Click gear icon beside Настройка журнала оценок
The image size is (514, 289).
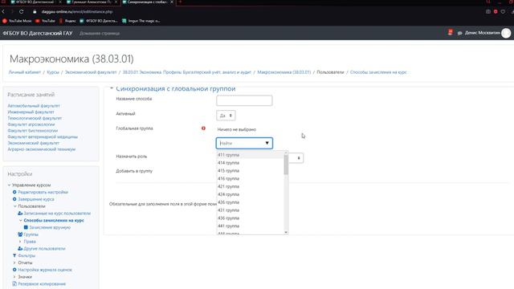[x=14, y=270]
